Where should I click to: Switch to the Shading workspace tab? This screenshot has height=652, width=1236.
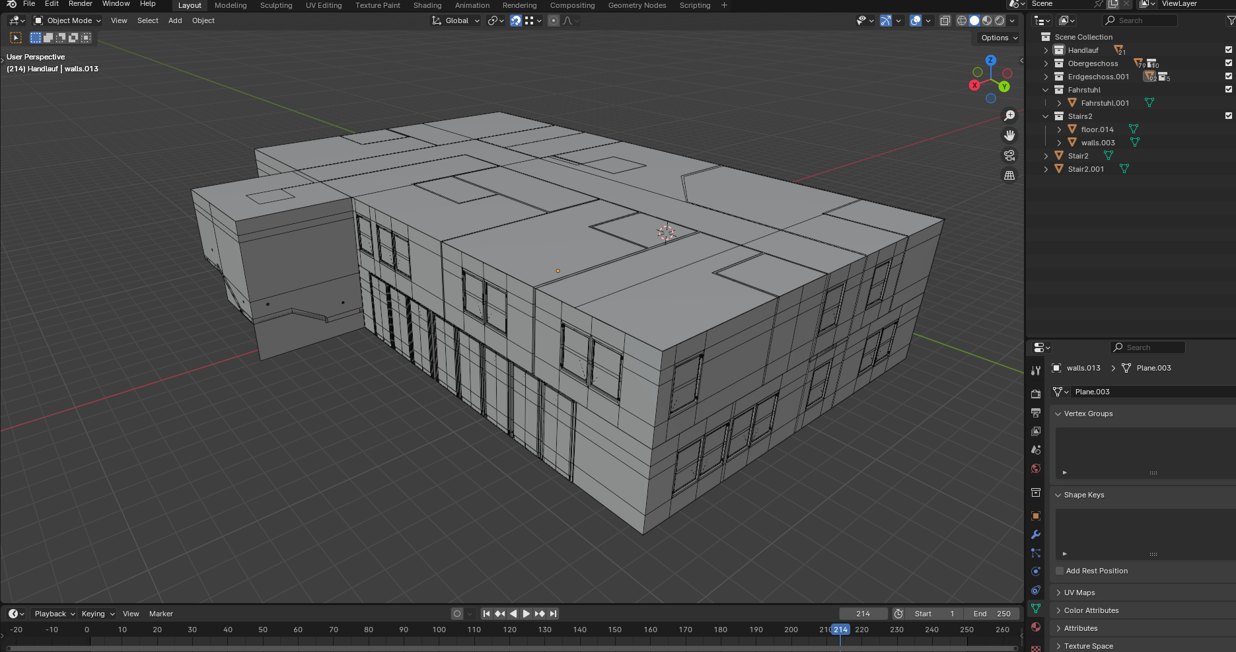(427, 5)
